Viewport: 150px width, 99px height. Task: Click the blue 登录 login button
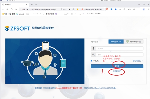pos(117,66)
